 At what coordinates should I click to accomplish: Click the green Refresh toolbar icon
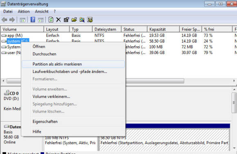(x=51, y=20)
